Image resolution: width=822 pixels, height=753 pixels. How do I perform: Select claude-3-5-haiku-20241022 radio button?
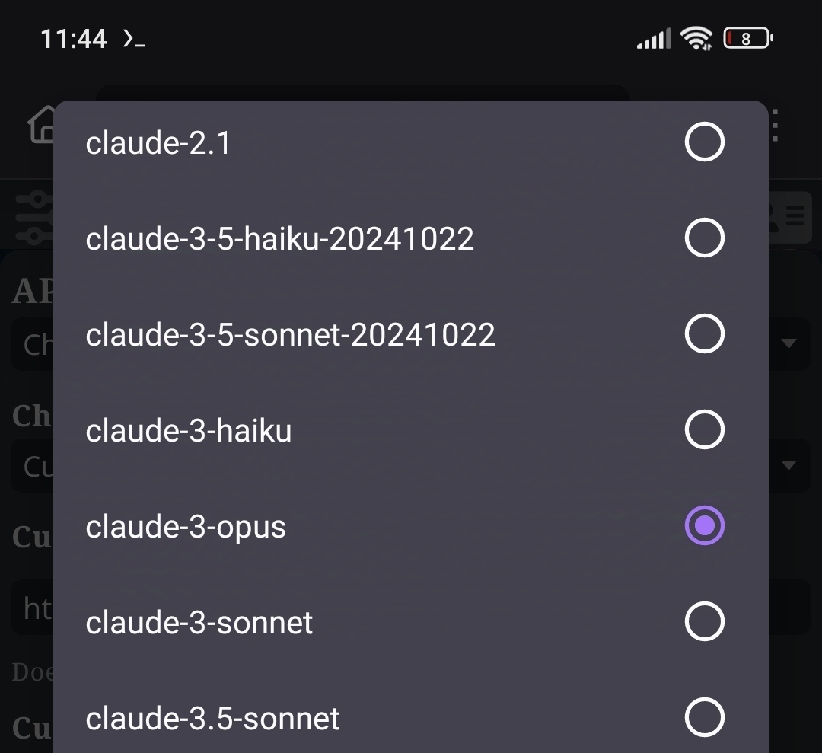(705, 238)
